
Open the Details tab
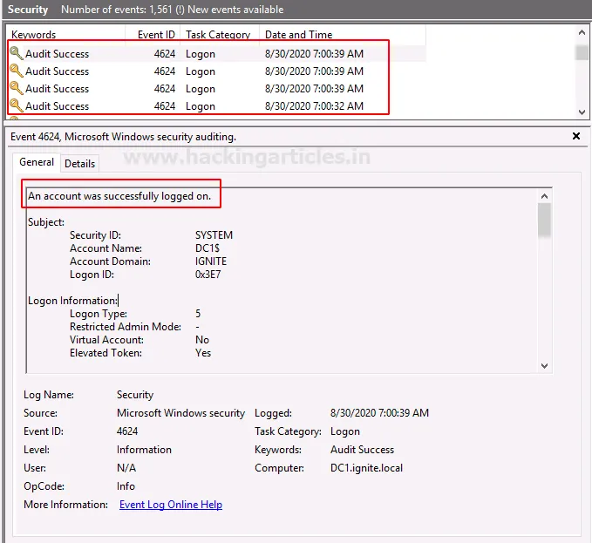79,164
